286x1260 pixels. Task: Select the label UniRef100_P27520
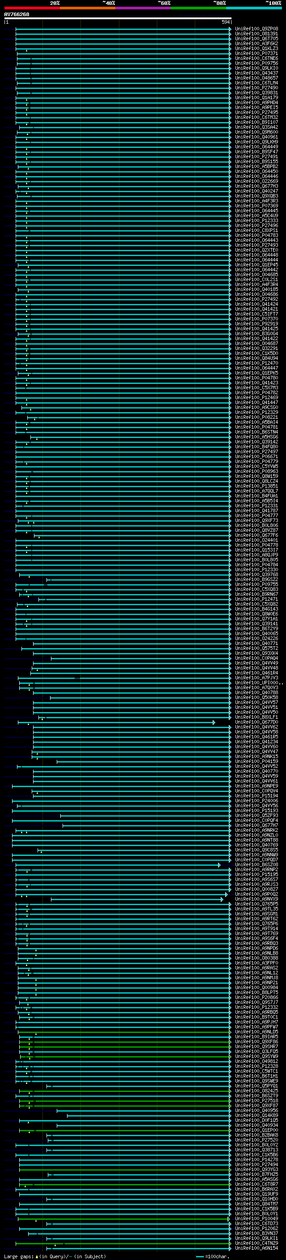click(x=257, y=1140)
